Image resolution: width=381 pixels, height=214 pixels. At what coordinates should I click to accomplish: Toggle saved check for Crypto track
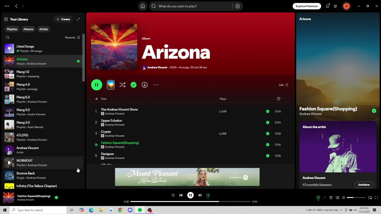268,134
